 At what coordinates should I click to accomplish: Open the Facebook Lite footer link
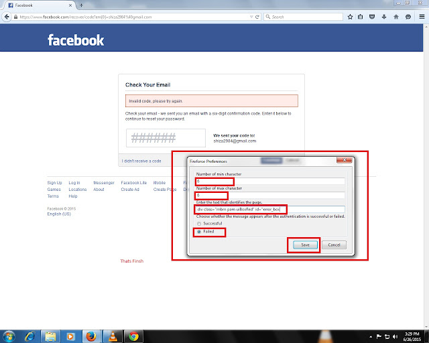(134, 183)
